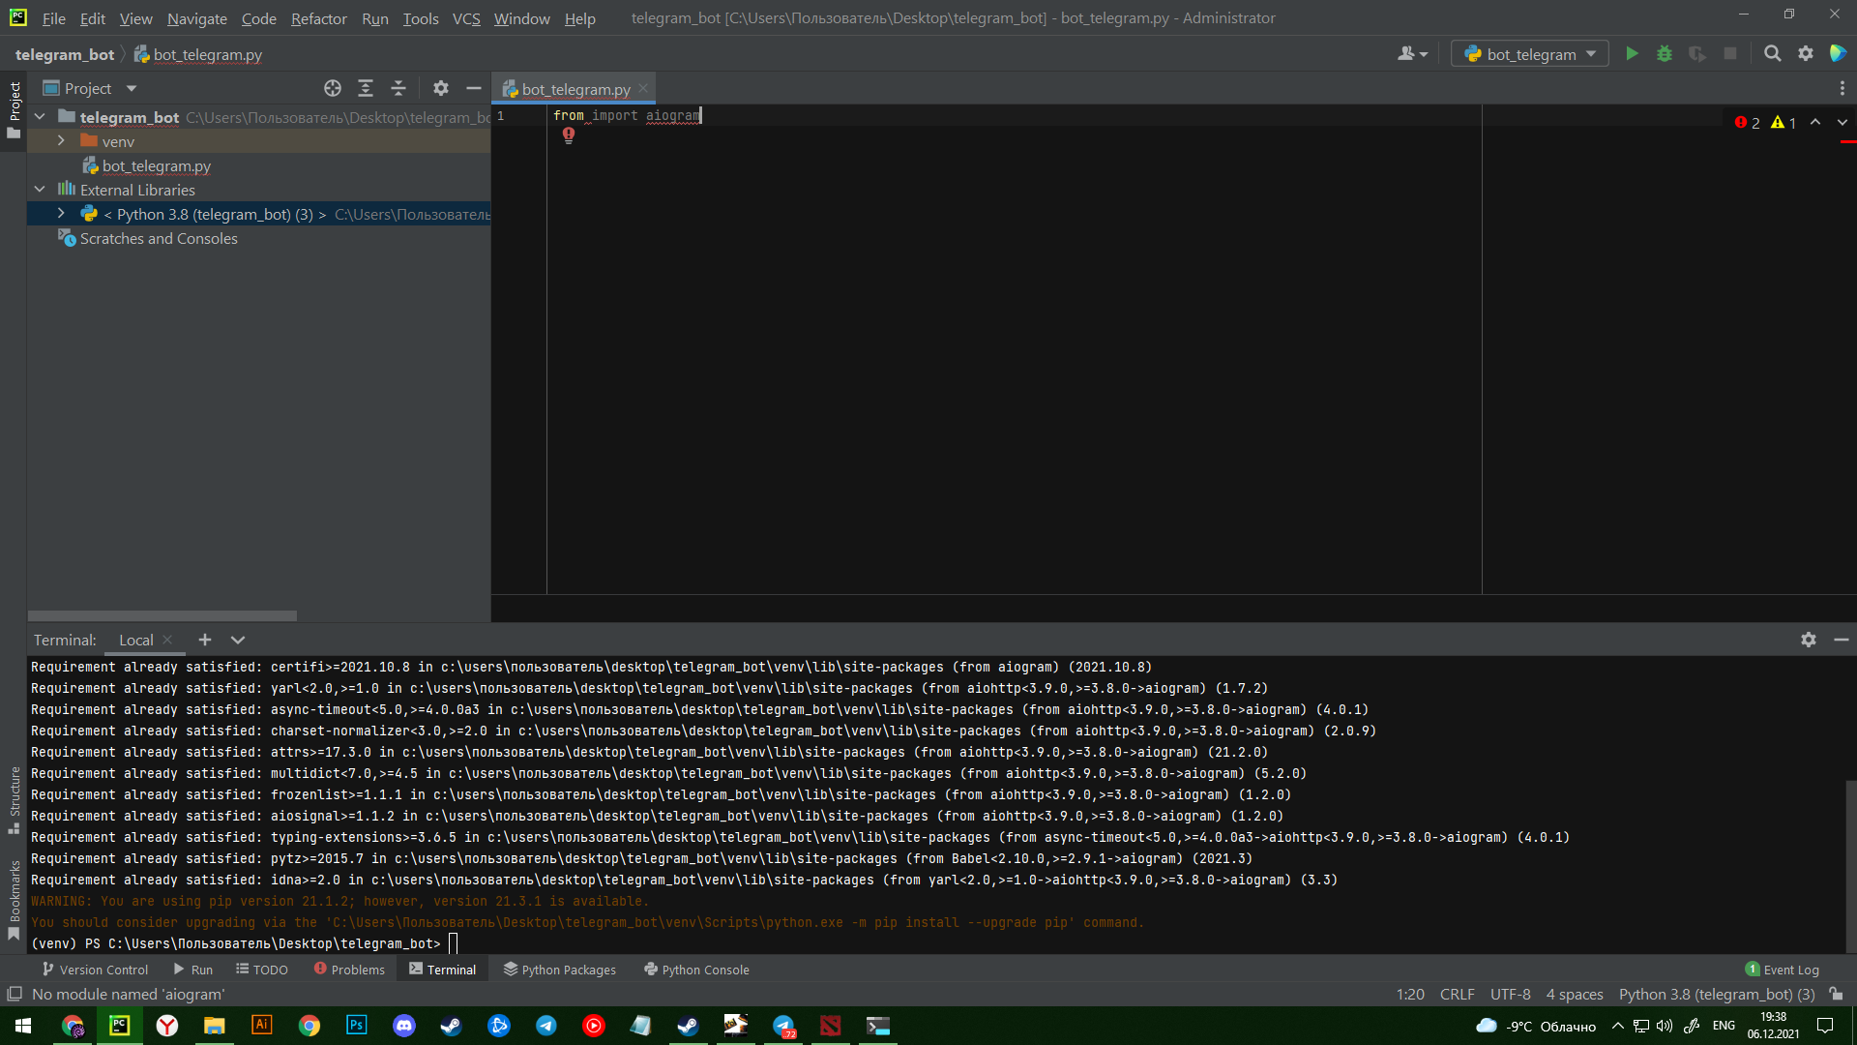Hide the Terminal tool window
Image resolution: width=1857 pixels, height=1045 pixels.
click(x=1842, y=640)
